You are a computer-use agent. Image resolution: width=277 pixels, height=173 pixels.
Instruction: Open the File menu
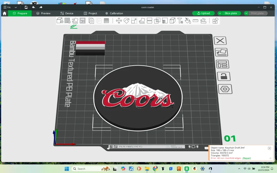tap(7, 7)
